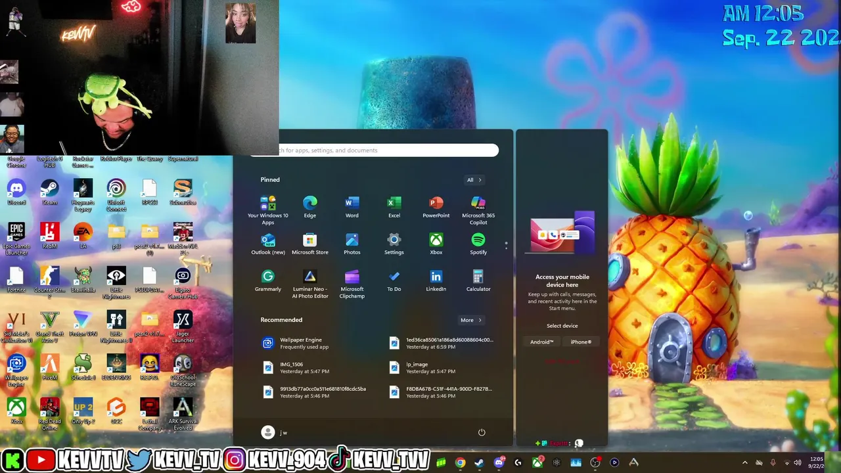Select the Ubisoft Connect desktop icon
This screenshot has width=841, height=473.
tap(116, 195)
